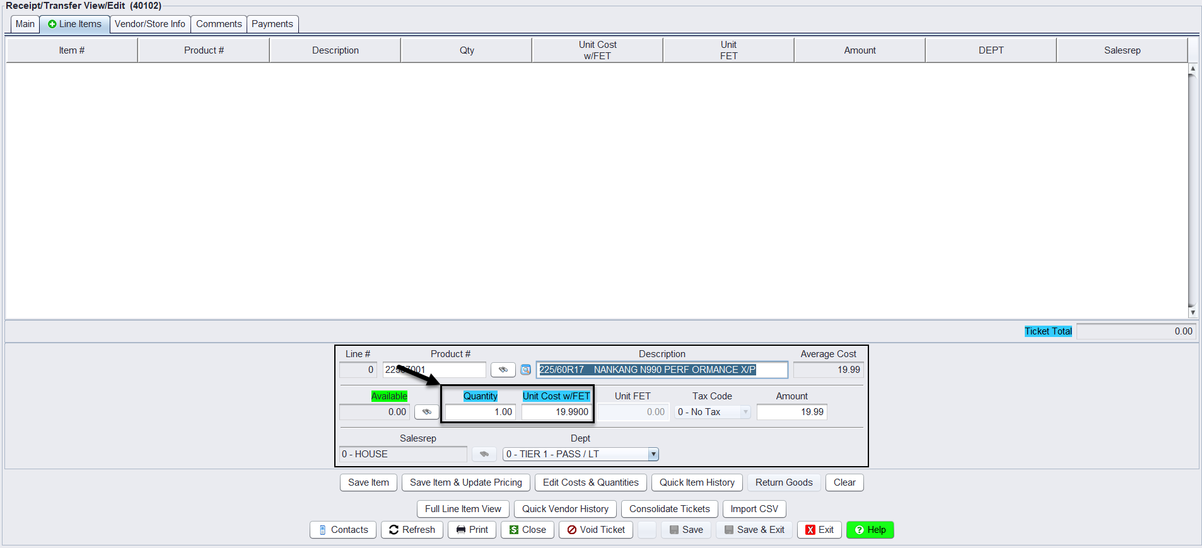Expand the Dept dropdown showing TIER 1
The width and height of the screenshot is (1202, 548).
point(653,454)
